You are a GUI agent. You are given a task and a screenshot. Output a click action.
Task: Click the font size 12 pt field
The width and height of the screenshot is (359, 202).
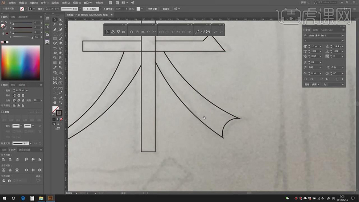click(x=315, y=46)
